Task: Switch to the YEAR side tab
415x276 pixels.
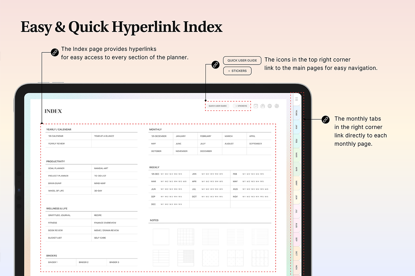Action: pos(296,113)
